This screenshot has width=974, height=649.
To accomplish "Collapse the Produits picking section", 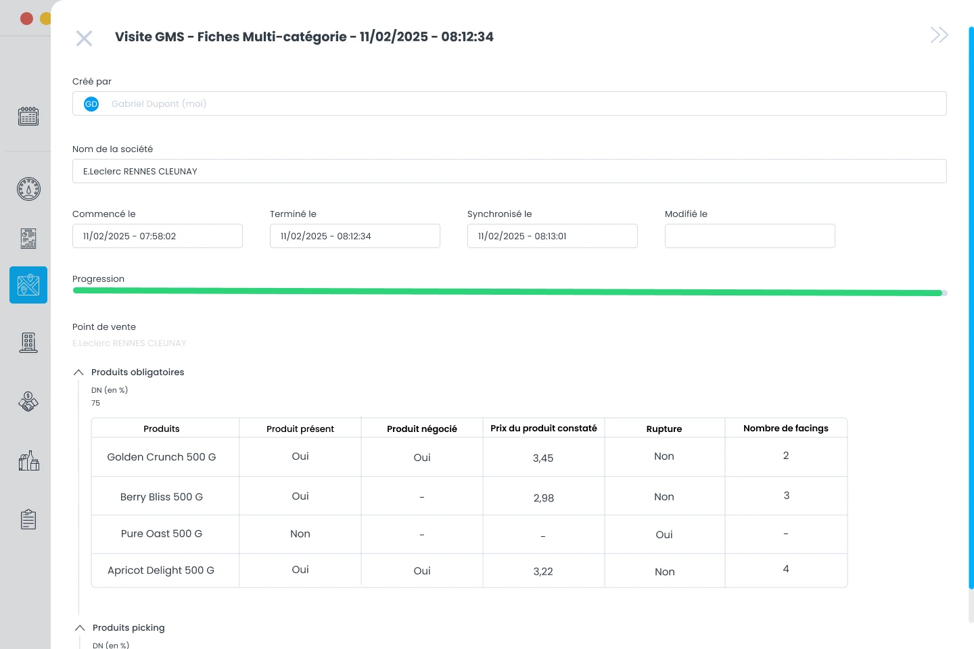I will coord(80,628).
